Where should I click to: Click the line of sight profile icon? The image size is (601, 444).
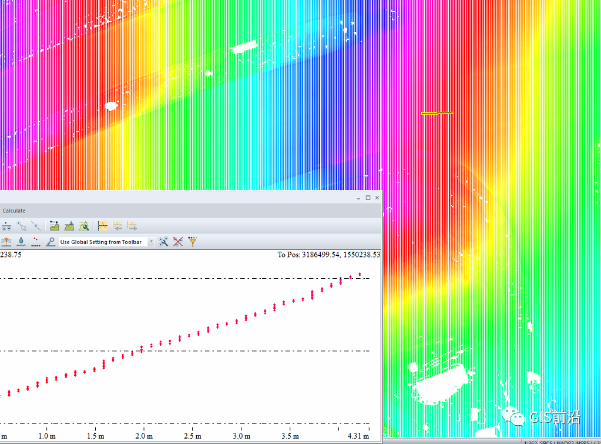click(54, 226)
